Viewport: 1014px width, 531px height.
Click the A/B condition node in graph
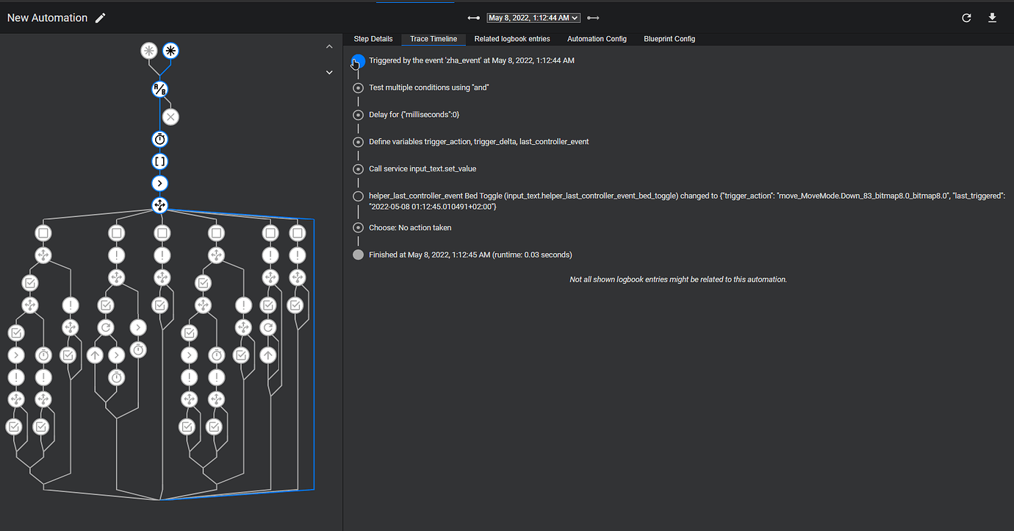(159, 90)
